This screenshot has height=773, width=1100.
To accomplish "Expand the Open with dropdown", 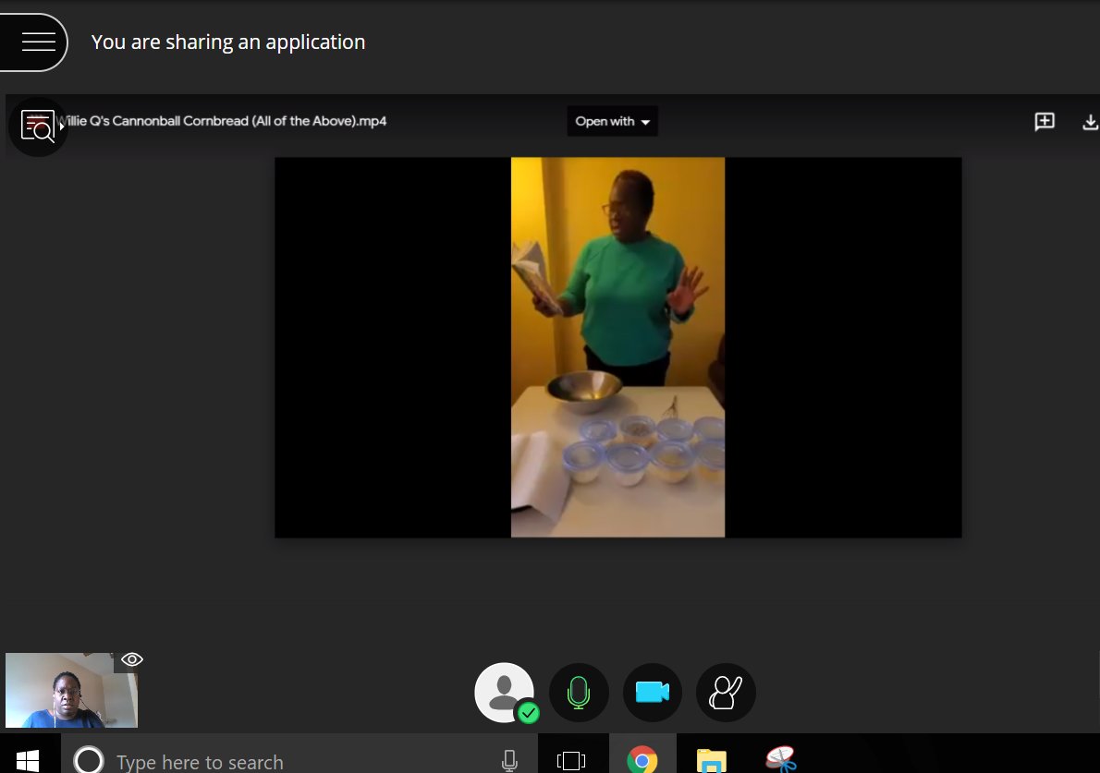I will pos(613,121).
